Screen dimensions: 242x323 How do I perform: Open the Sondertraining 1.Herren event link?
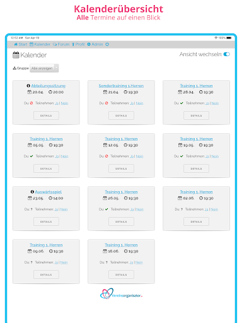121,86
